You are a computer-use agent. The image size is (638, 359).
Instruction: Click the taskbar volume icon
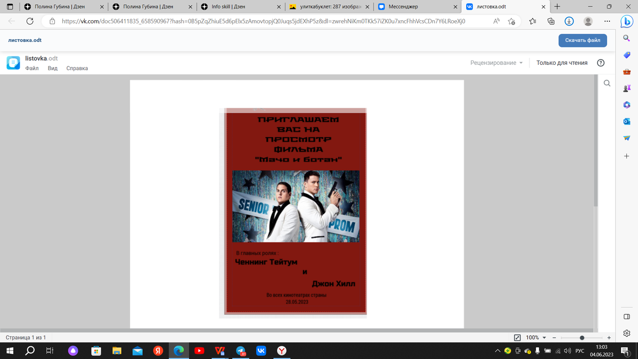pyautogui.click(x=567, y=350)
